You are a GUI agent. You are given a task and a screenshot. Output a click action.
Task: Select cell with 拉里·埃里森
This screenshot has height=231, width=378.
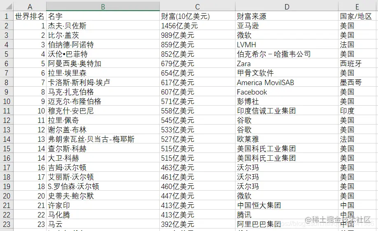tap(103, 73)
